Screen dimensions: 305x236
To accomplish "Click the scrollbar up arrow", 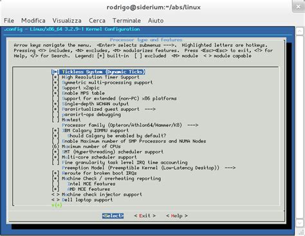I will coord(300,32).
